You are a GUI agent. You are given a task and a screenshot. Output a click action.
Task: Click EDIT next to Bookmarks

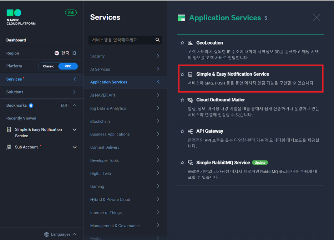tap(65, 106)
